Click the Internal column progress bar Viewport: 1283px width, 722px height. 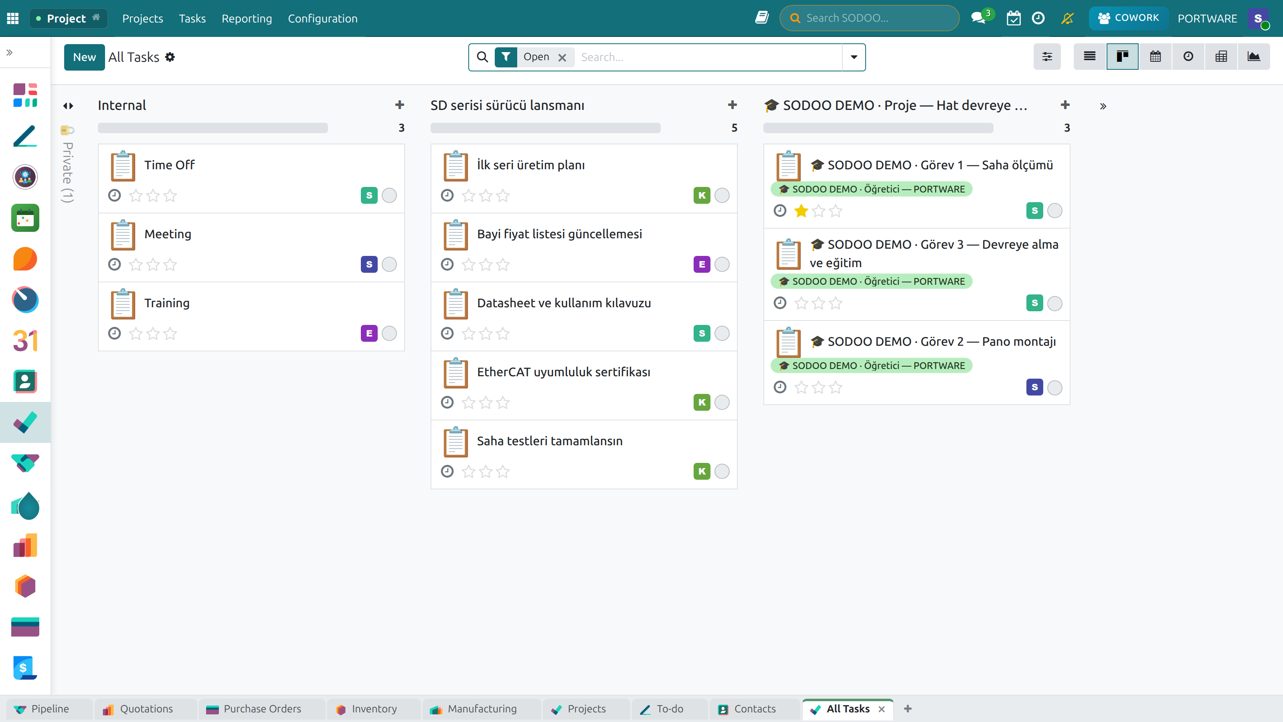coord(212,128)
